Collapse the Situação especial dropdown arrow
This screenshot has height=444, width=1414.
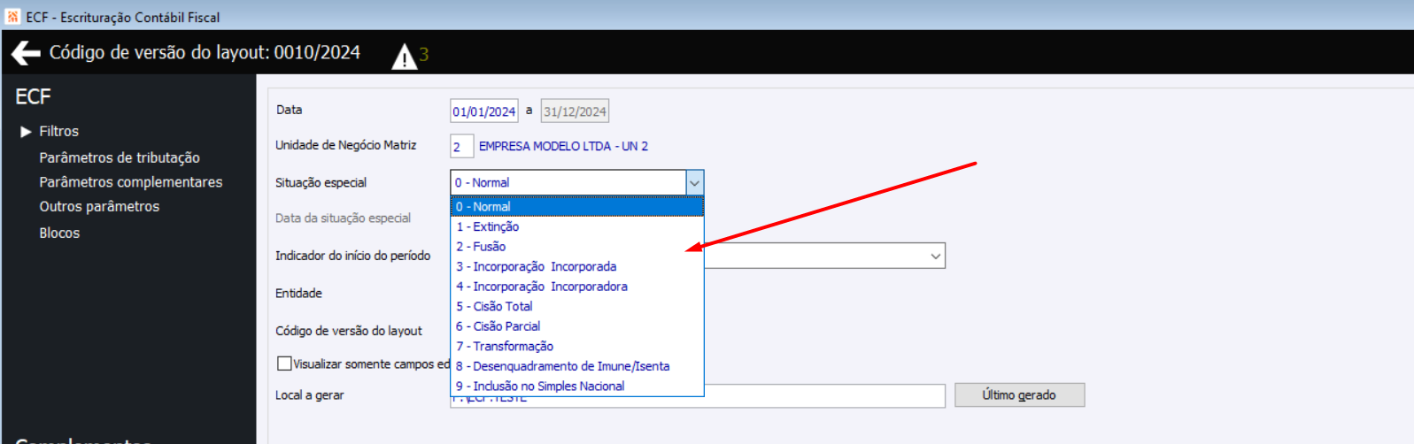click(x=695, y=183)
